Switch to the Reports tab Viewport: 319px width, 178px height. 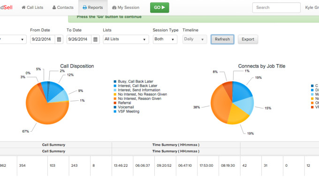[93, 7]
